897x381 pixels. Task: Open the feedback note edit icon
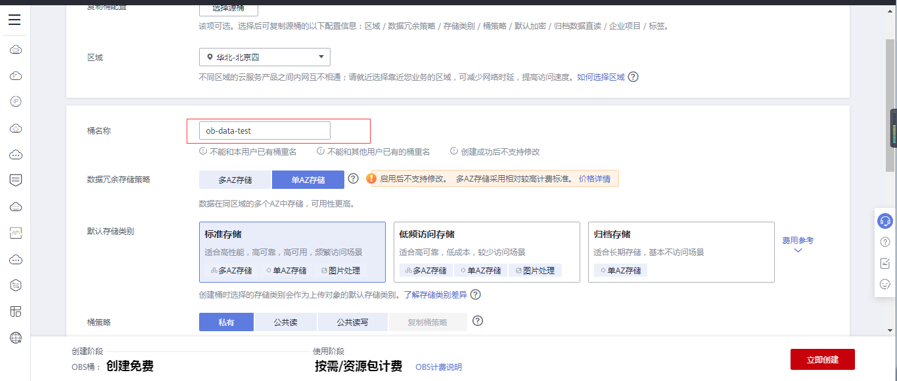click(x=885, y=263)
